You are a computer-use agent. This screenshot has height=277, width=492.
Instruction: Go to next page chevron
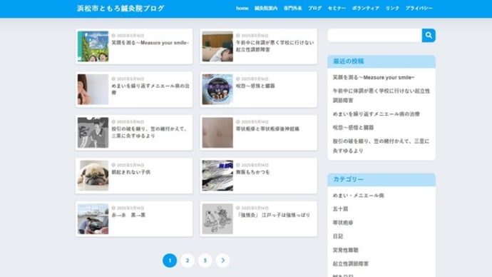222,261
